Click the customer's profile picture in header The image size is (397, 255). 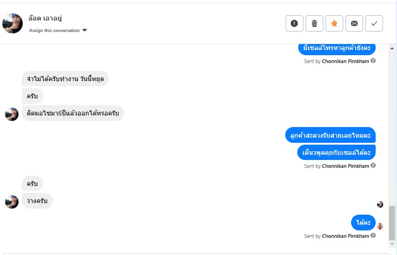pyautogui.click(x=13, y=23)
